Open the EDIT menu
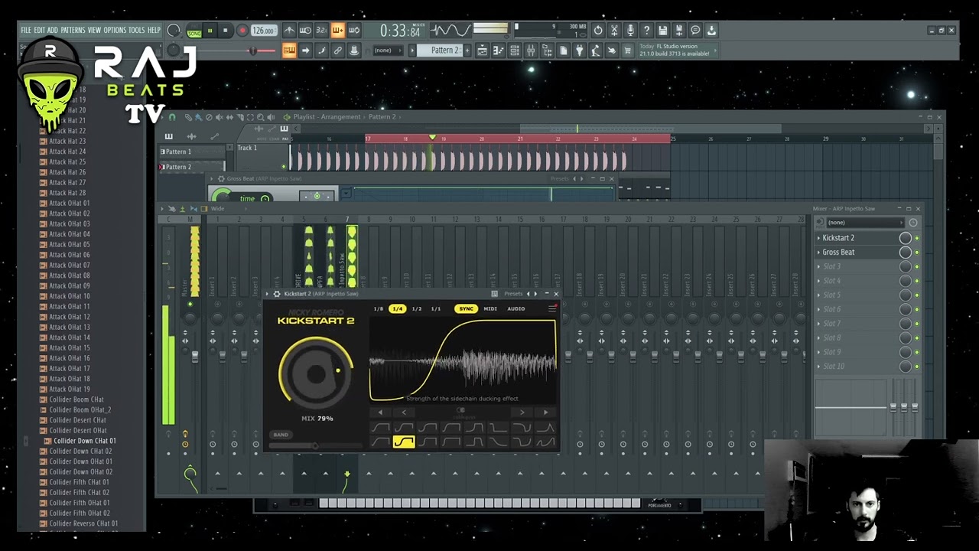This screenshot has width=979, height=551. [40, 30]
